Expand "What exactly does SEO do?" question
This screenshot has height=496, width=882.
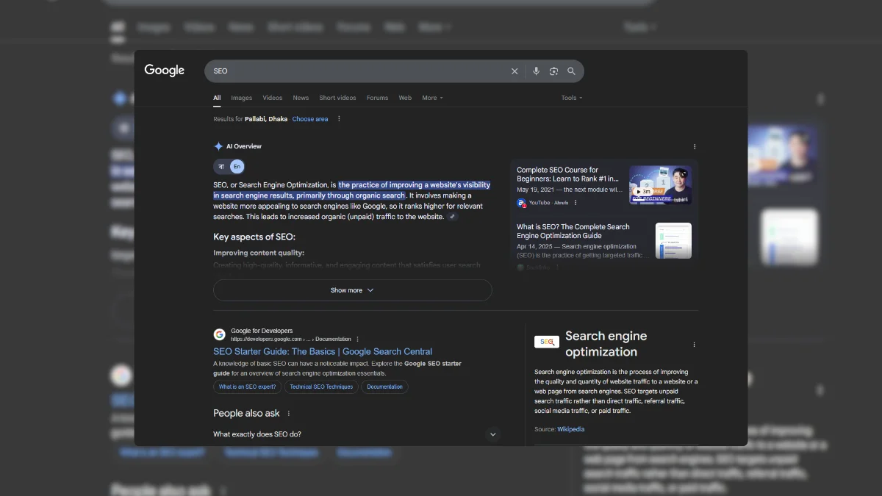492,434
